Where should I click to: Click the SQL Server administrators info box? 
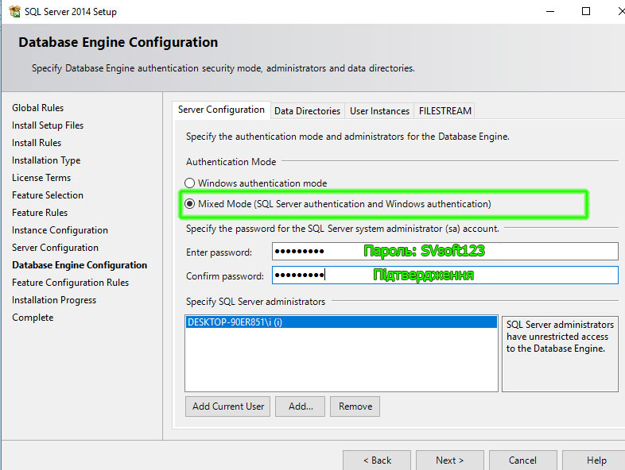560,354
